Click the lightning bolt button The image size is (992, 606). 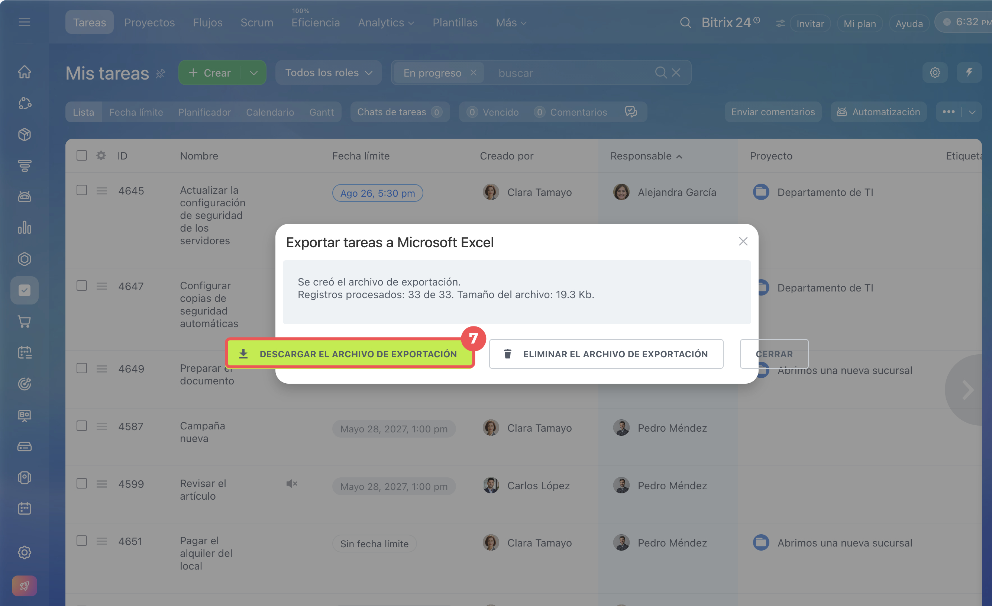pyautogui.click(x=969, y=72)
